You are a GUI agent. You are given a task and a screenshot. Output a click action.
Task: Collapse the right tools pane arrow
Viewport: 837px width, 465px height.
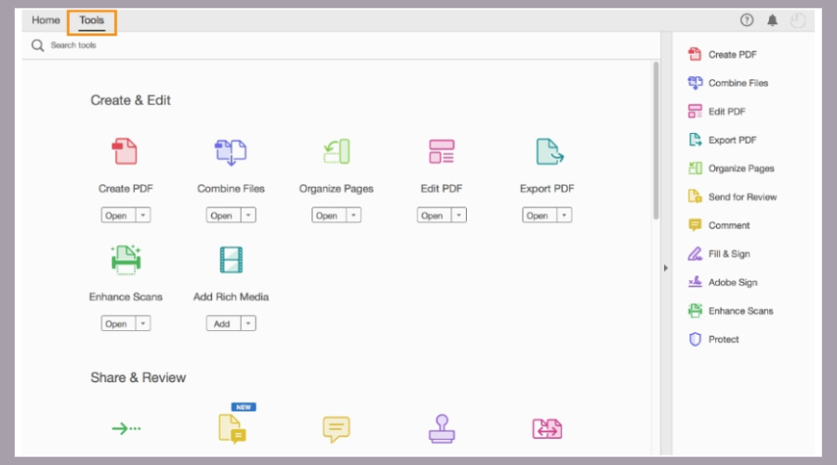(x=666, y=268)
